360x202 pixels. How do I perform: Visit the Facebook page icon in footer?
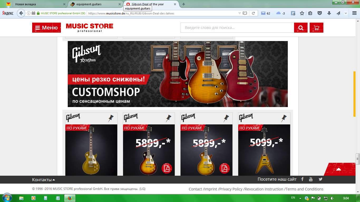[302, 179]
